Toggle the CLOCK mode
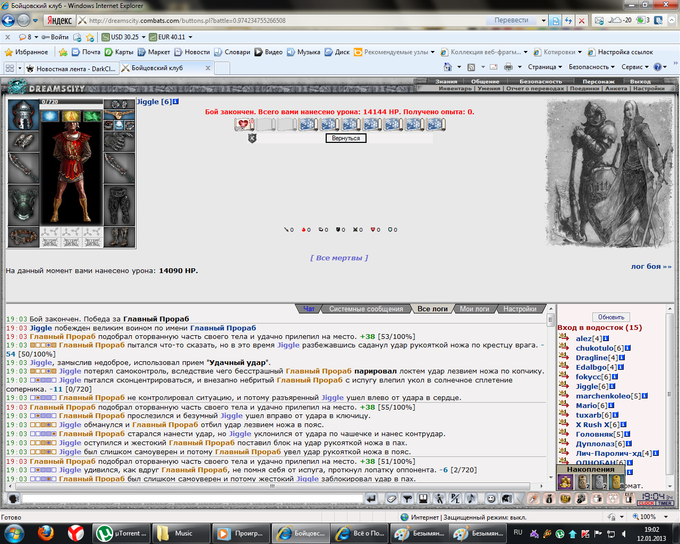 (647, 503)
